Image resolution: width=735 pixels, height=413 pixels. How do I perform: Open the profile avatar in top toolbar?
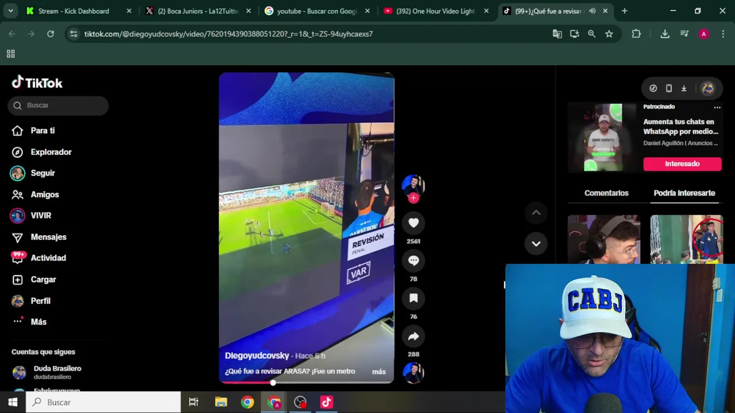(707, 88)
